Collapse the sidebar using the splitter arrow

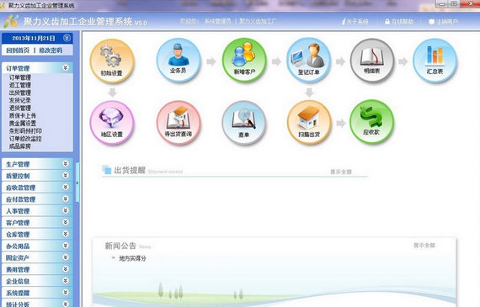[x=77, y=183]
